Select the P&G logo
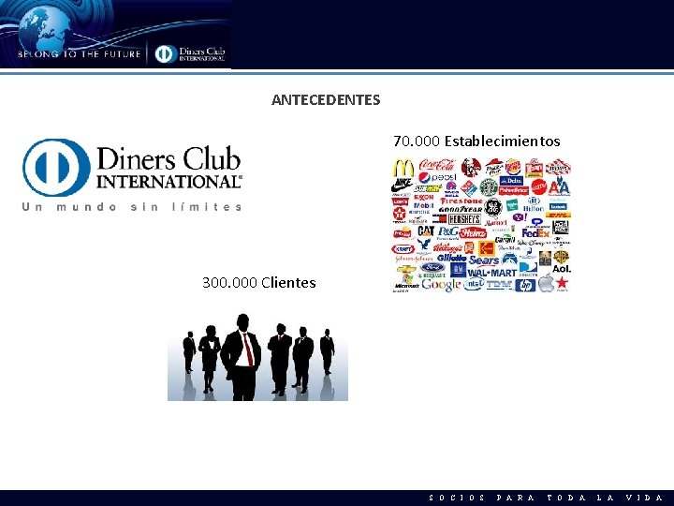Screen dimensions: 674x506 pyautogui.click(x=447, y=231)
